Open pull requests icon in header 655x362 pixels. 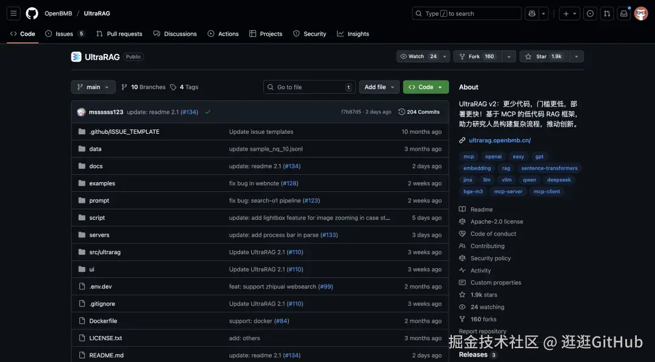coord(607,13)
